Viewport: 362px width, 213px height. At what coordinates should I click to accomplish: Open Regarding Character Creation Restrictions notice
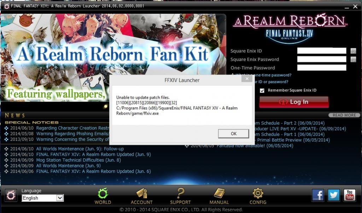(72, 128)
